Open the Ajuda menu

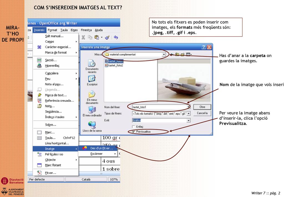pyautogui.click(x=99, y=30)
